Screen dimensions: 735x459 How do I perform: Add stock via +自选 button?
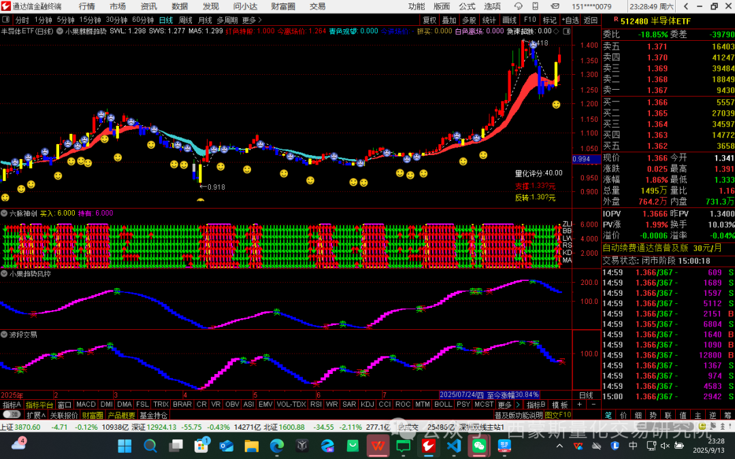point(570,20)
